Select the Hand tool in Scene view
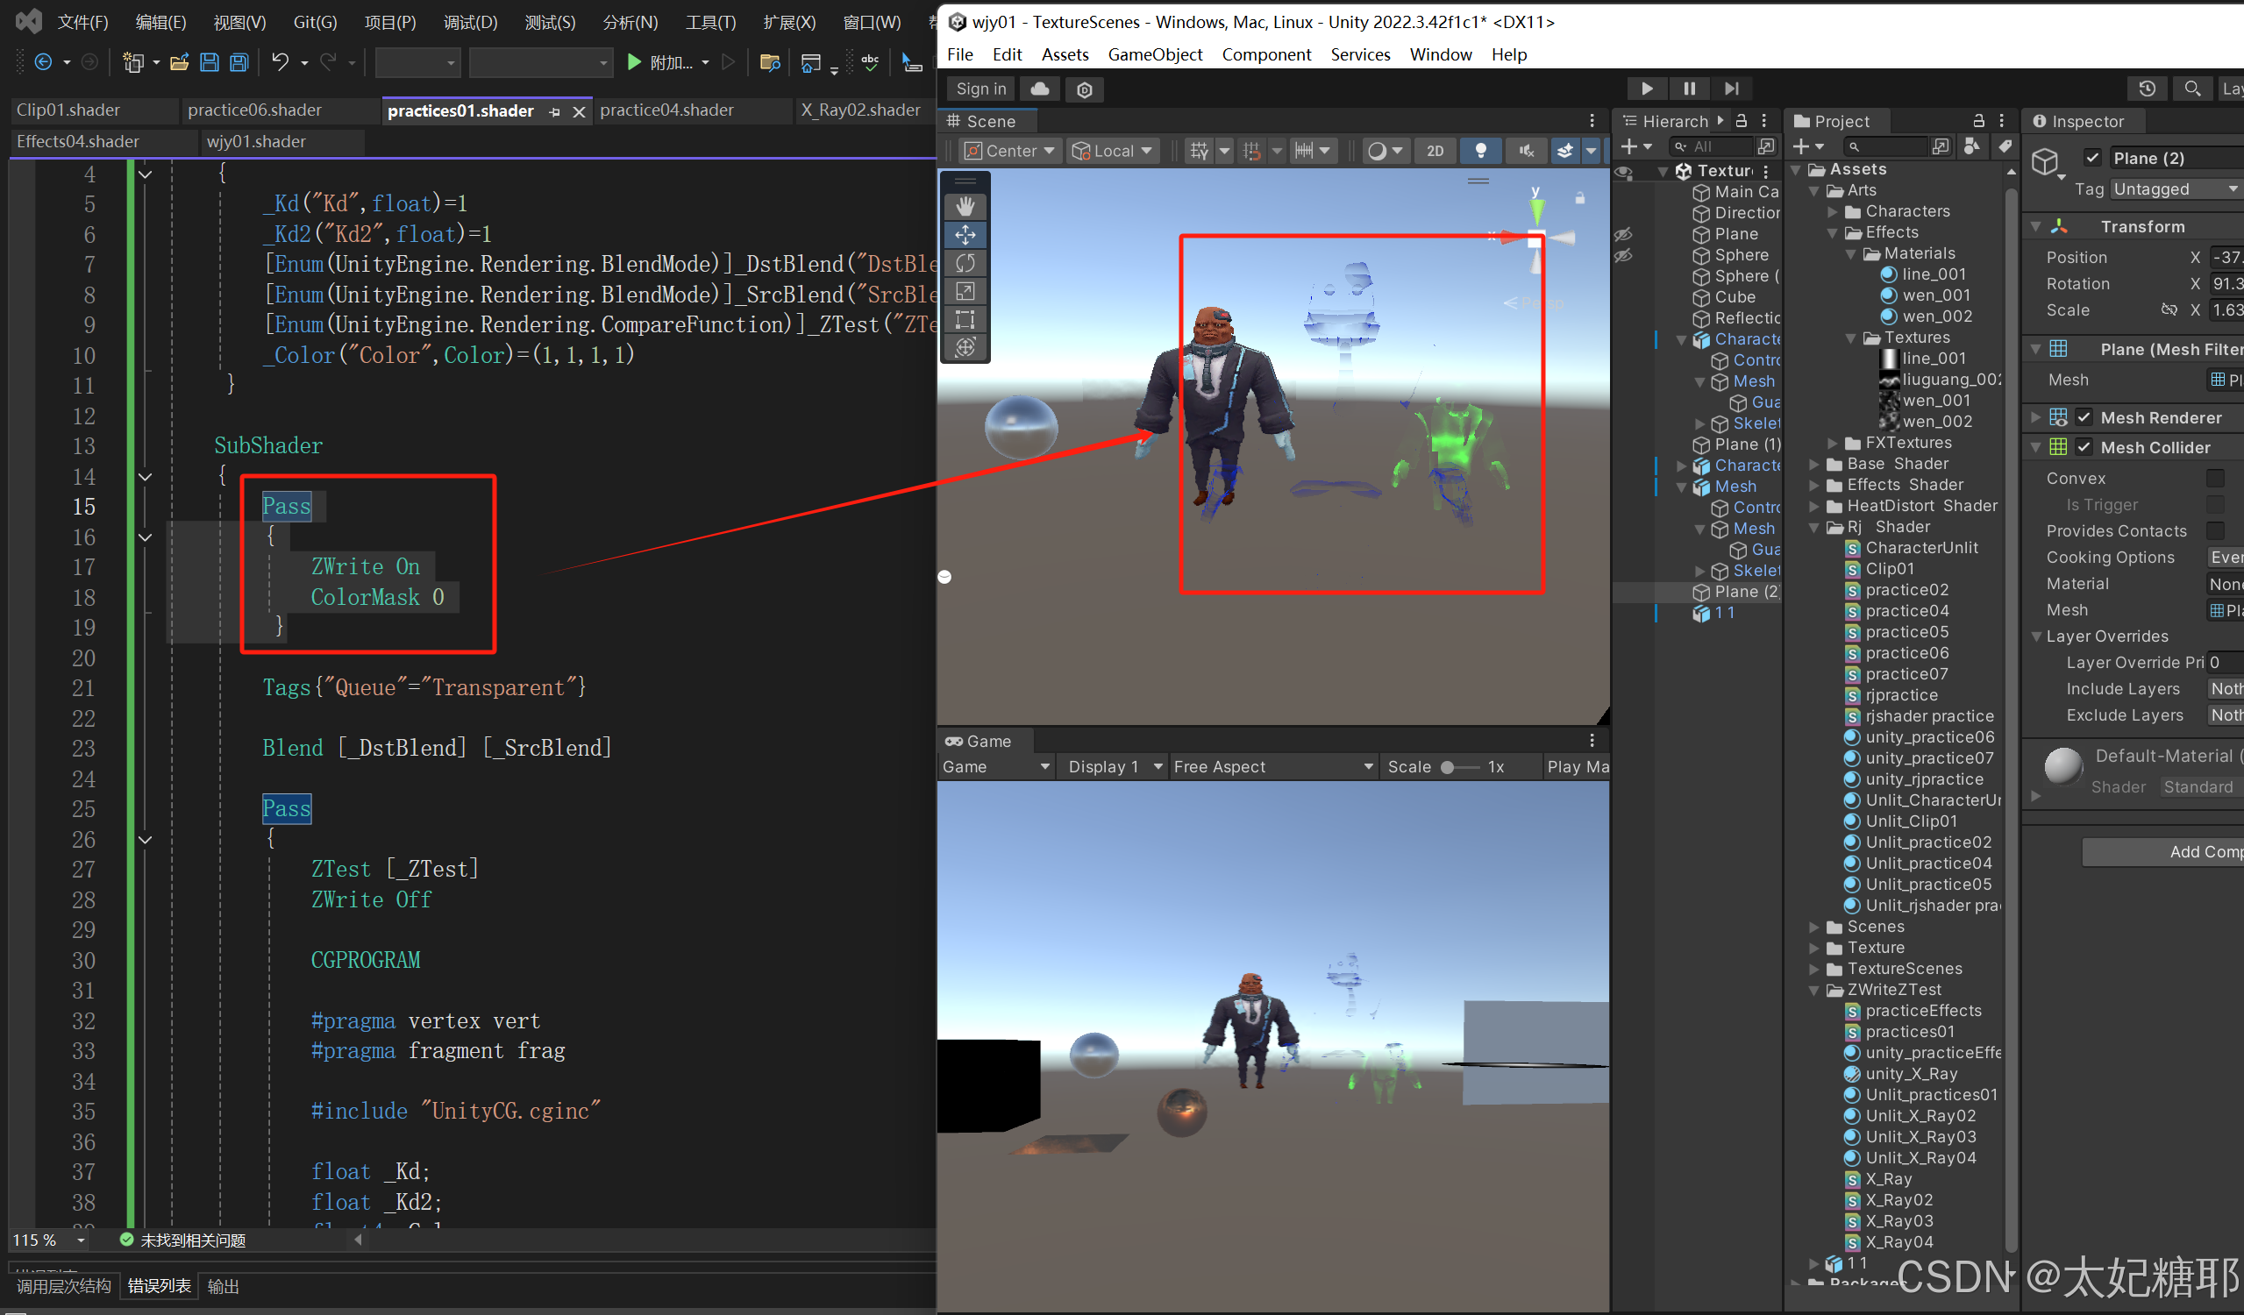The width and height of the screenshot is (2244, 1315). pyautogui.click(x=965, y=207)
